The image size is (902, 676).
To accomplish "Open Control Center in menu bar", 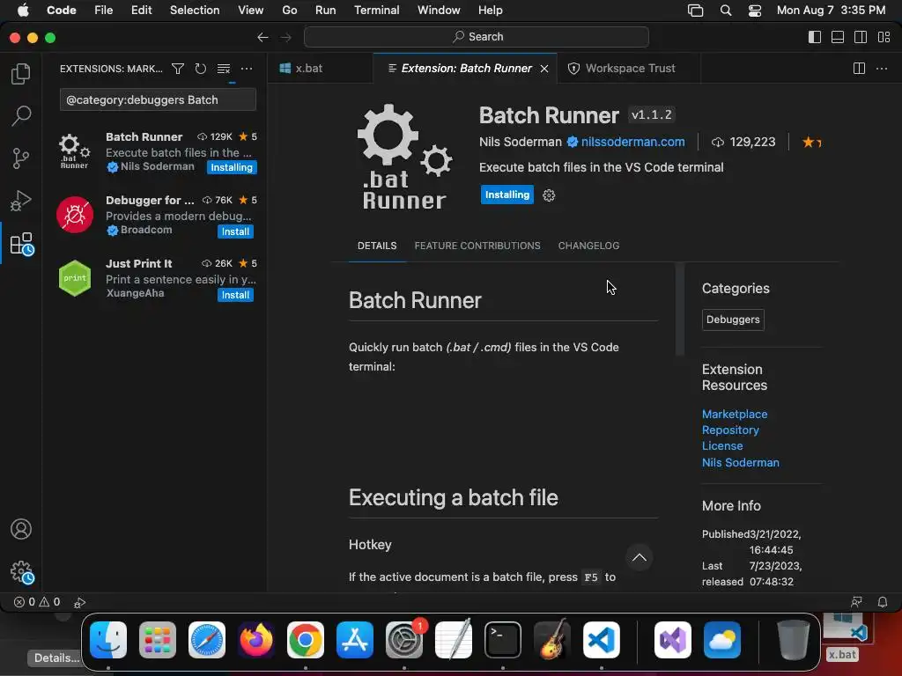I will pos(755,11).
